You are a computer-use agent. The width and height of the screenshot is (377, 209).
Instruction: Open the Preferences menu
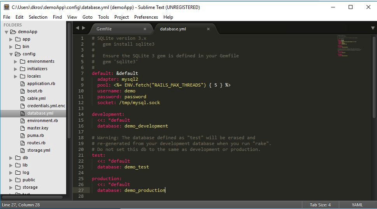coord(146,17)
